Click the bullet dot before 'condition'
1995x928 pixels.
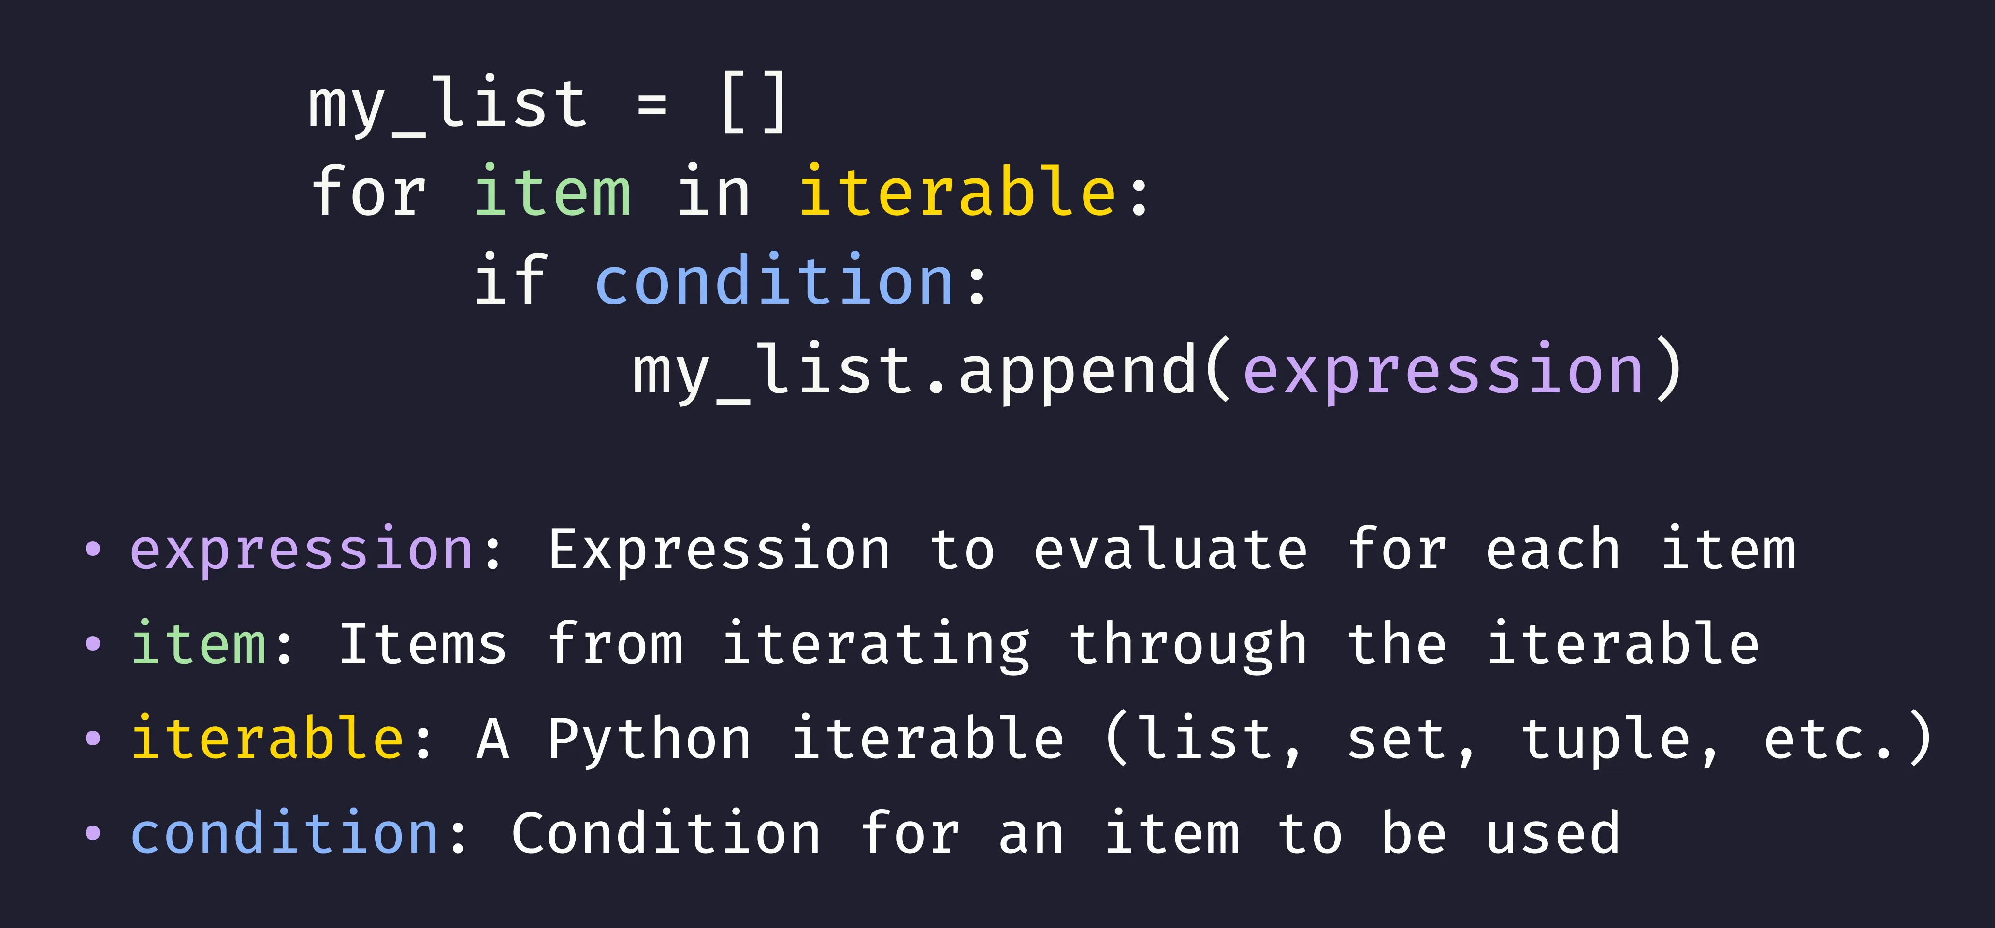tap(92, 833)
